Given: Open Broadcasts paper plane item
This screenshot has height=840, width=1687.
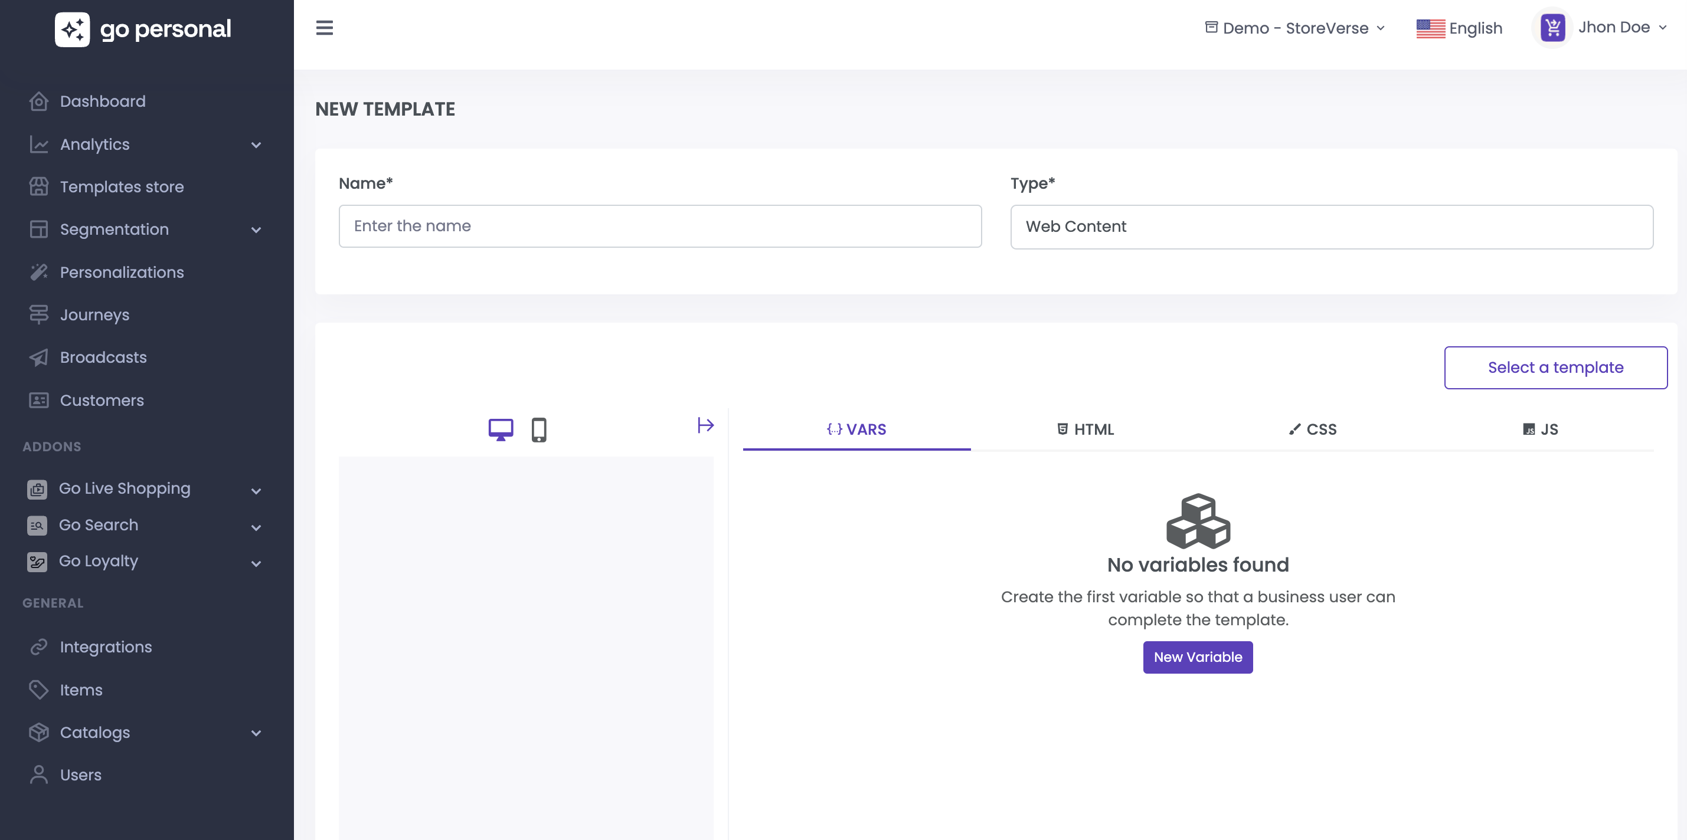Looking at the screenshot, I should [103, 357].
